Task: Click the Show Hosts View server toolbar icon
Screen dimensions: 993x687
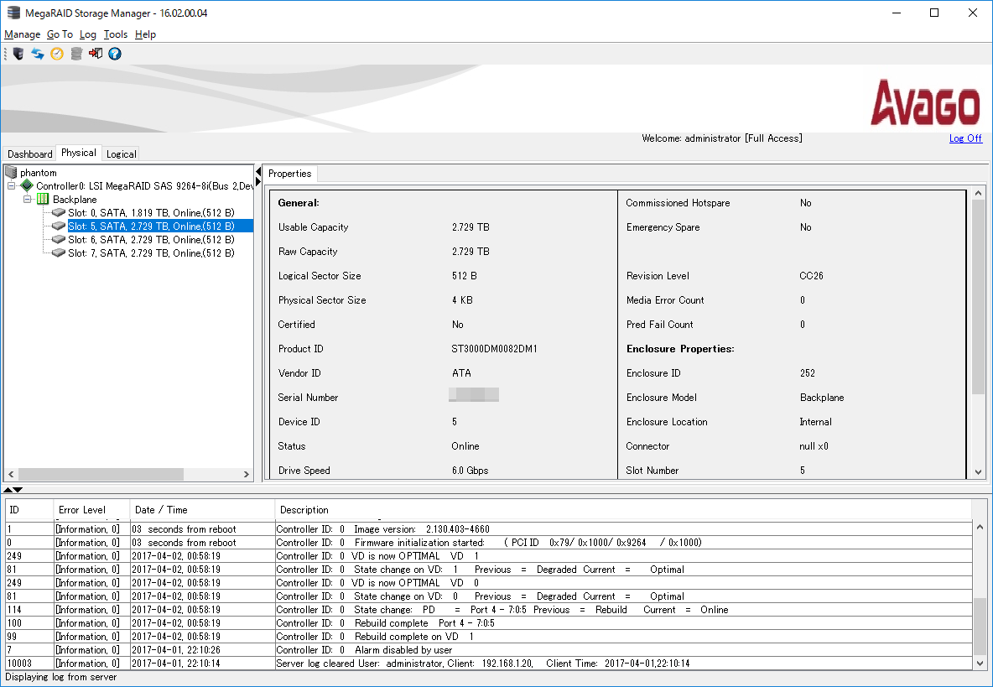Action: 18,54
